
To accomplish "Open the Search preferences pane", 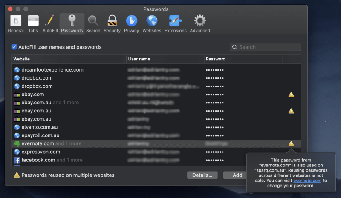I will click(93, 24).
